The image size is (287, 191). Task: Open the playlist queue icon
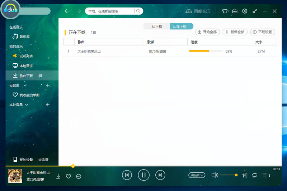pos(264,175)
